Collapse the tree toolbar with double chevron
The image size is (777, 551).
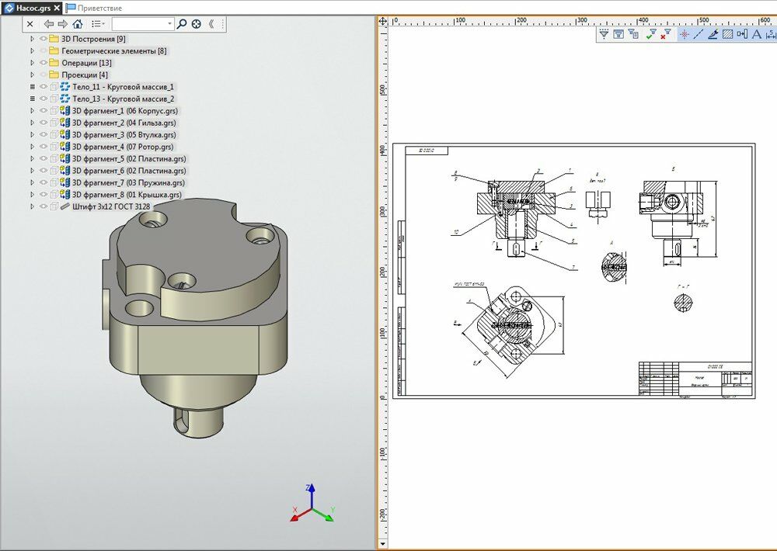click(x=211, y=24)
